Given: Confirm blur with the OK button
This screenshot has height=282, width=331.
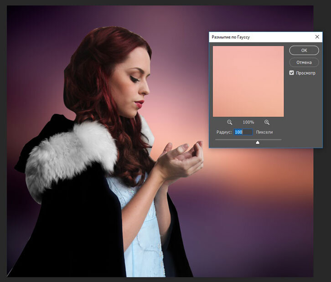Looking at the screenshot, I should click(304, 51).
